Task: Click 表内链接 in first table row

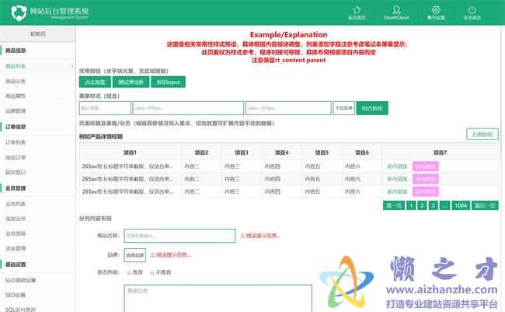Action: [397, 167]
